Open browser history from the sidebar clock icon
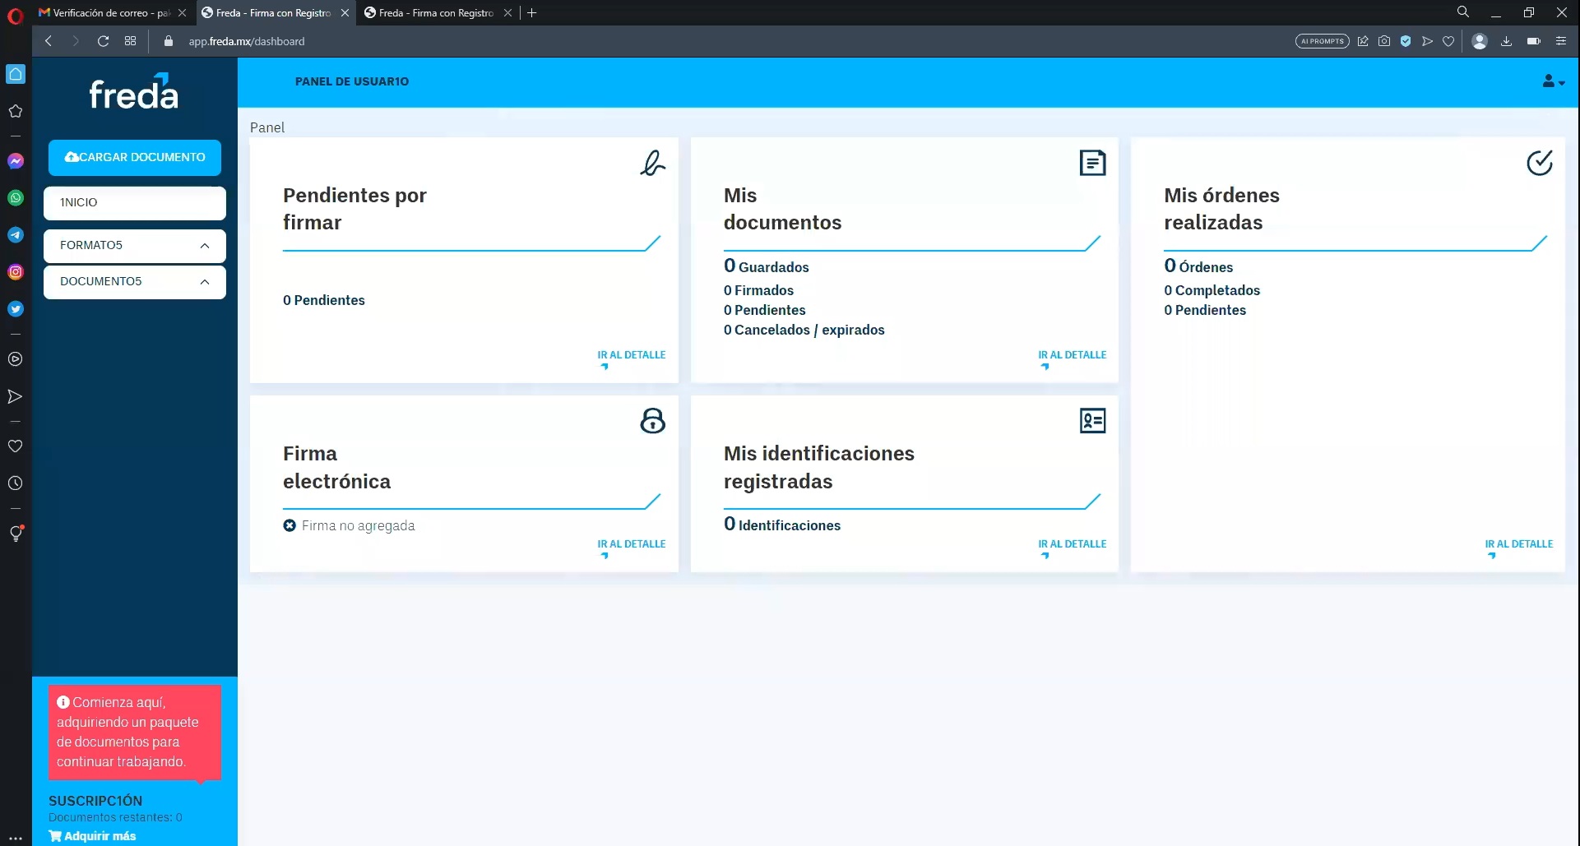The image size is (1580, 846). click(x=16, y=483)
